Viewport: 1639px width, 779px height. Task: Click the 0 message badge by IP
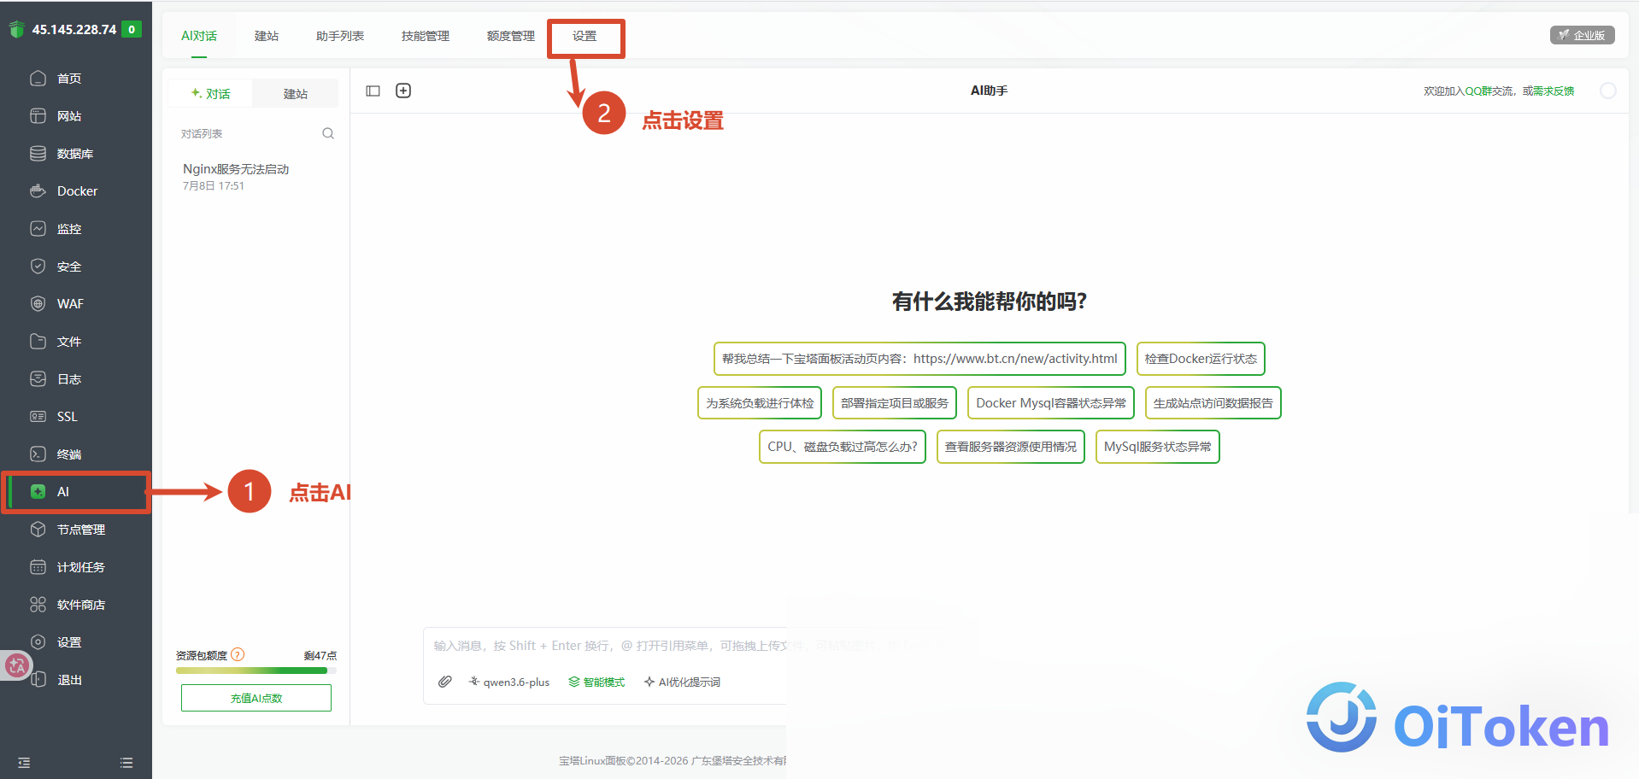point(132,29)
